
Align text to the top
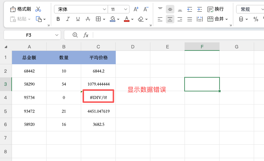[160, 9]
